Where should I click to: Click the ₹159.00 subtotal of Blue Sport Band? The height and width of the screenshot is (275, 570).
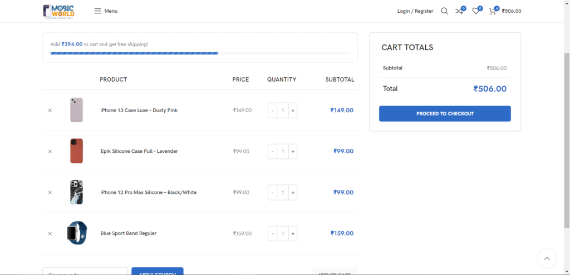(x=342, y=233)
